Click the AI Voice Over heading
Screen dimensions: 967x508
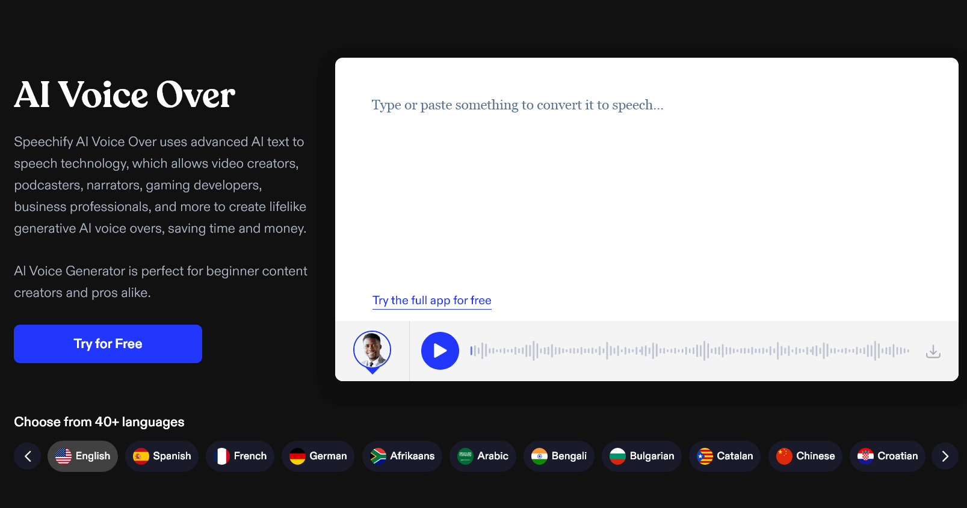point(125,95)
